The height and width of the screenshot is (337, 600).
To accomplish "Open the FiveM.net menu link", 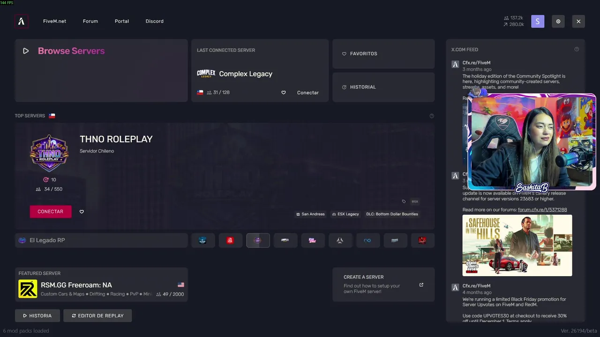I will 54,21.
